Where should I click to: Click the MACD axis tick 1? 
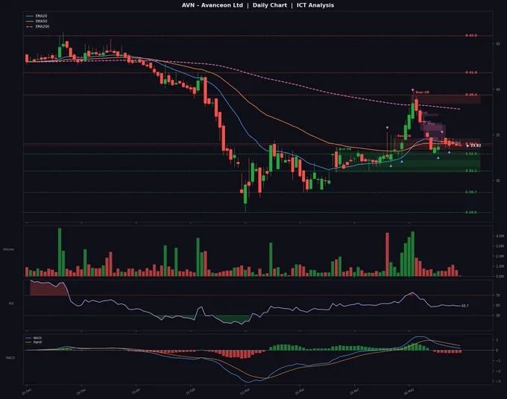pos(497,340)
